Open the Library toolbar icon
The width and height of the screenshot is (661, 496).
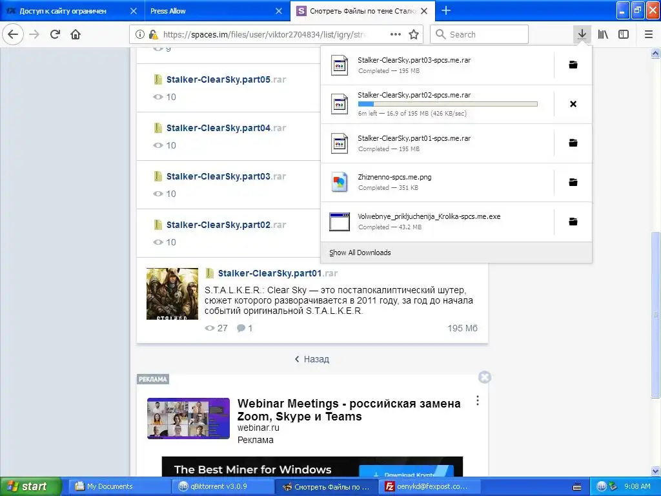603,34
